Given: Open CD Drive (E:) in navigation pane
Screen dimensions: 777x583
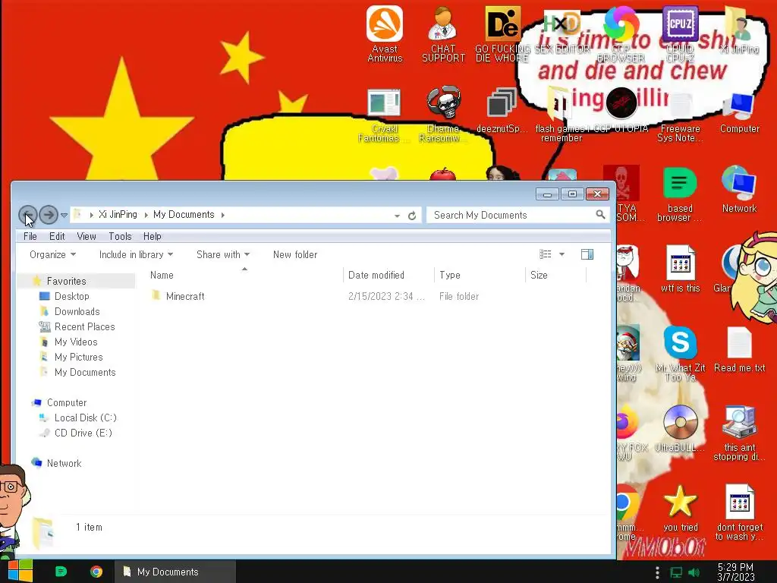Looking at the screenshot, I should click(x=83, y=433).
